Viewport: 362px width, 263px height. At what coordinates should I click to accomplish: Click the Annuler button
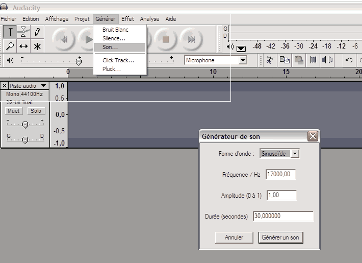click(234, 237)
